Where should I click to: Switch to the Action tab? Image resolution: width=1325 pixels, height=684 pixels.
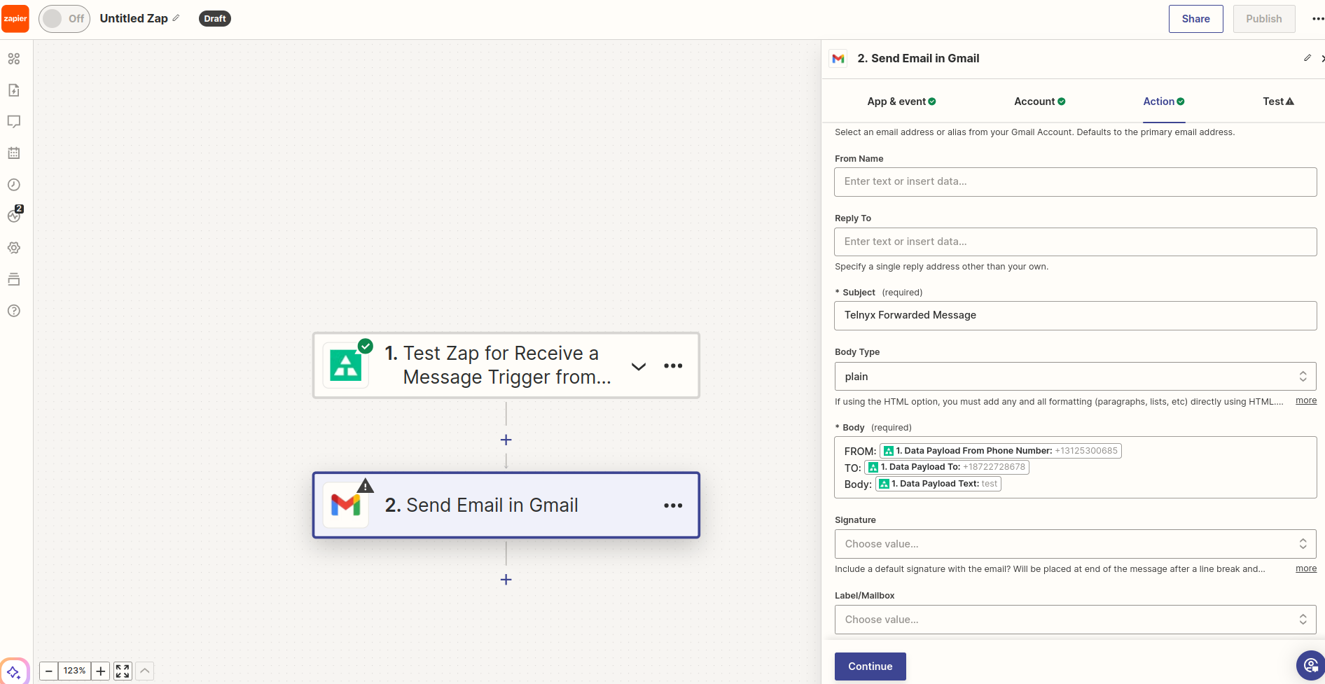click(x=1164, y=102)
